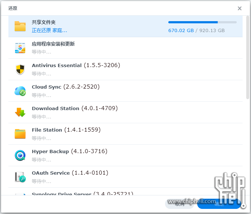Viewport: 251px width, 214px height.
Task: Click the 正在还原 家庭... status text
Action: click(x=49, y=30)
